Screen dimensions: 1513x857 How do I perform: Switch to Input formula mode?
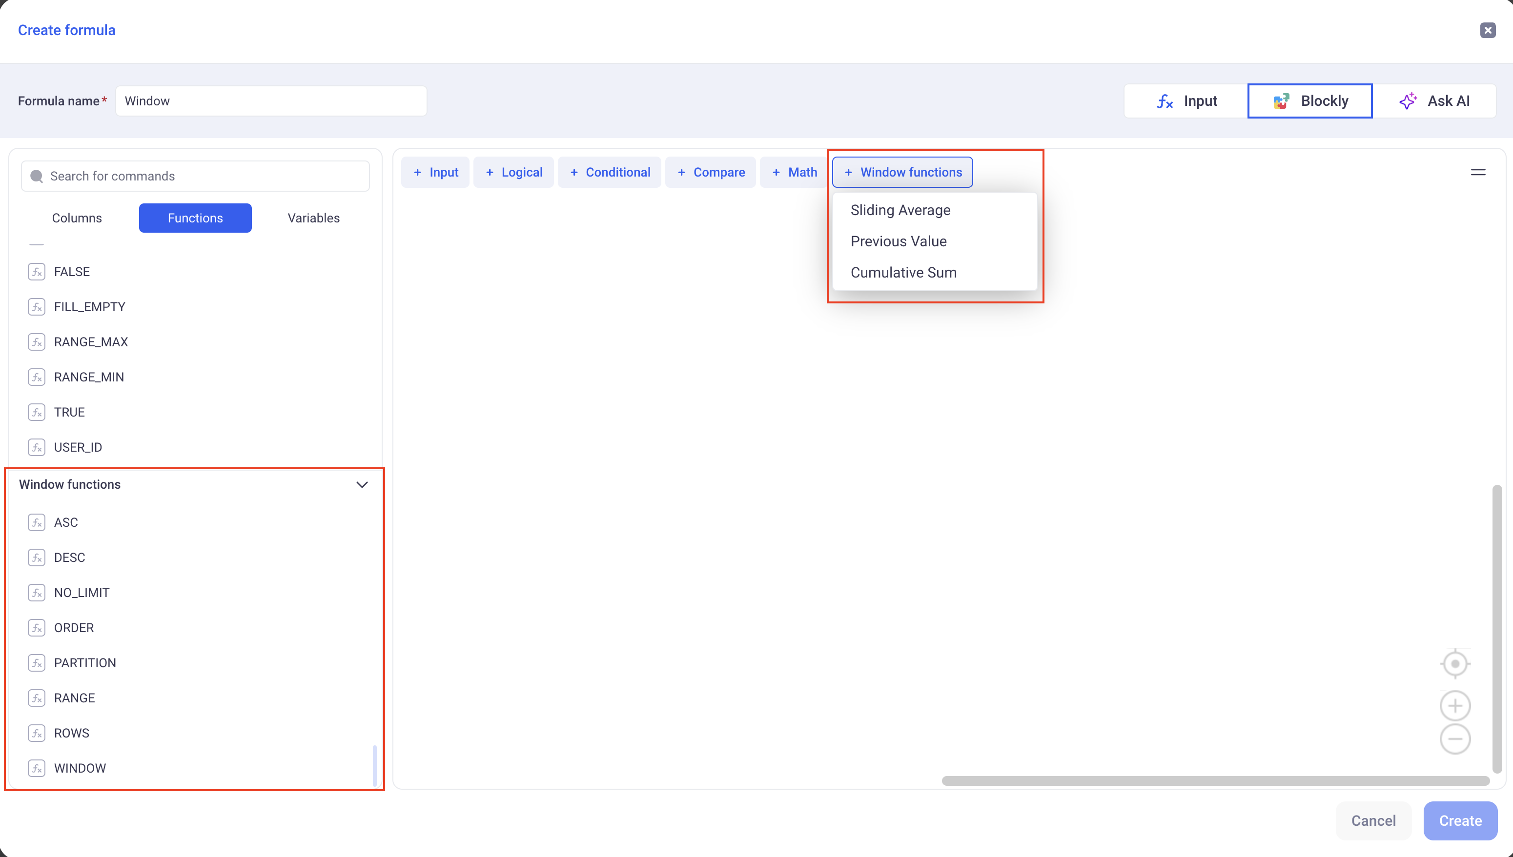[1186, 101]
